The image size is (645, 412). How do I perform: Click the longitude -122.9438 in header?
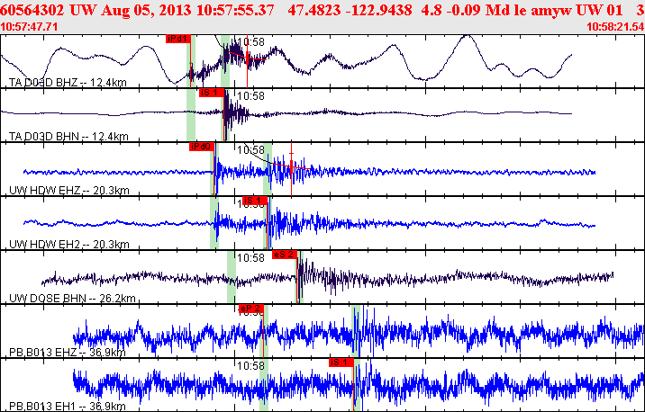(379, 10)
